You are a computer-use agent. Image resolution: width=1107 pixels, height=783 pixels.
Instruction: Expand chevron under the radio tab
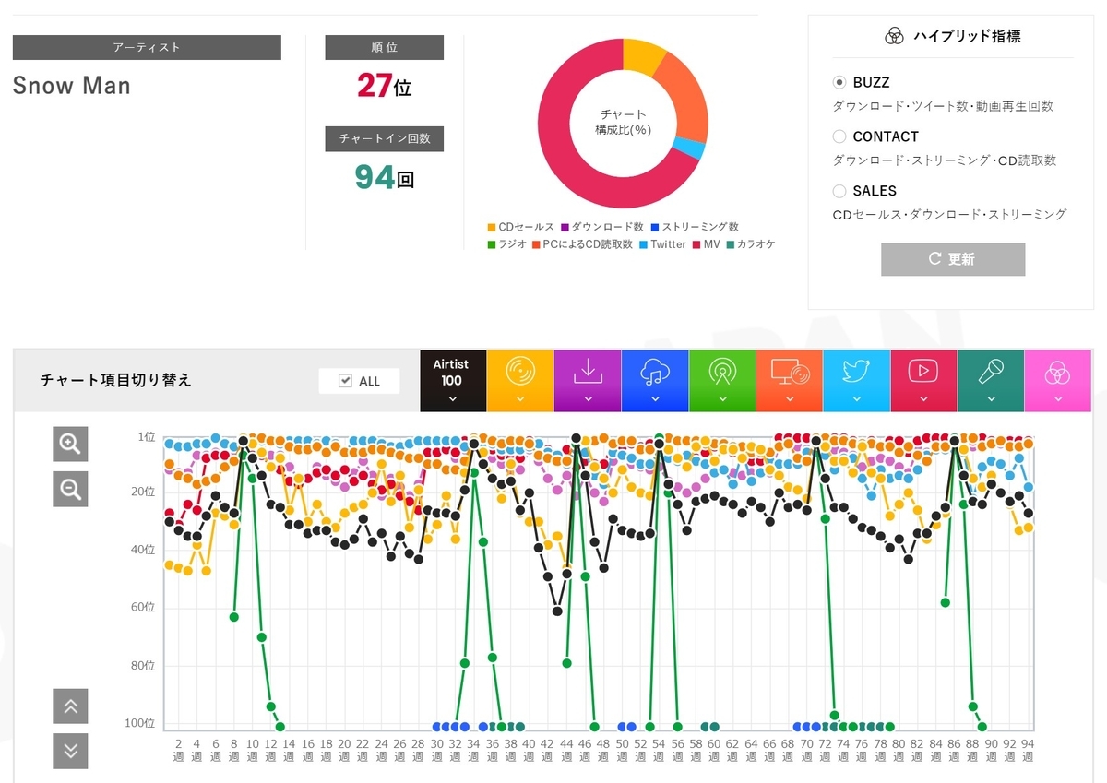point(722,399)
